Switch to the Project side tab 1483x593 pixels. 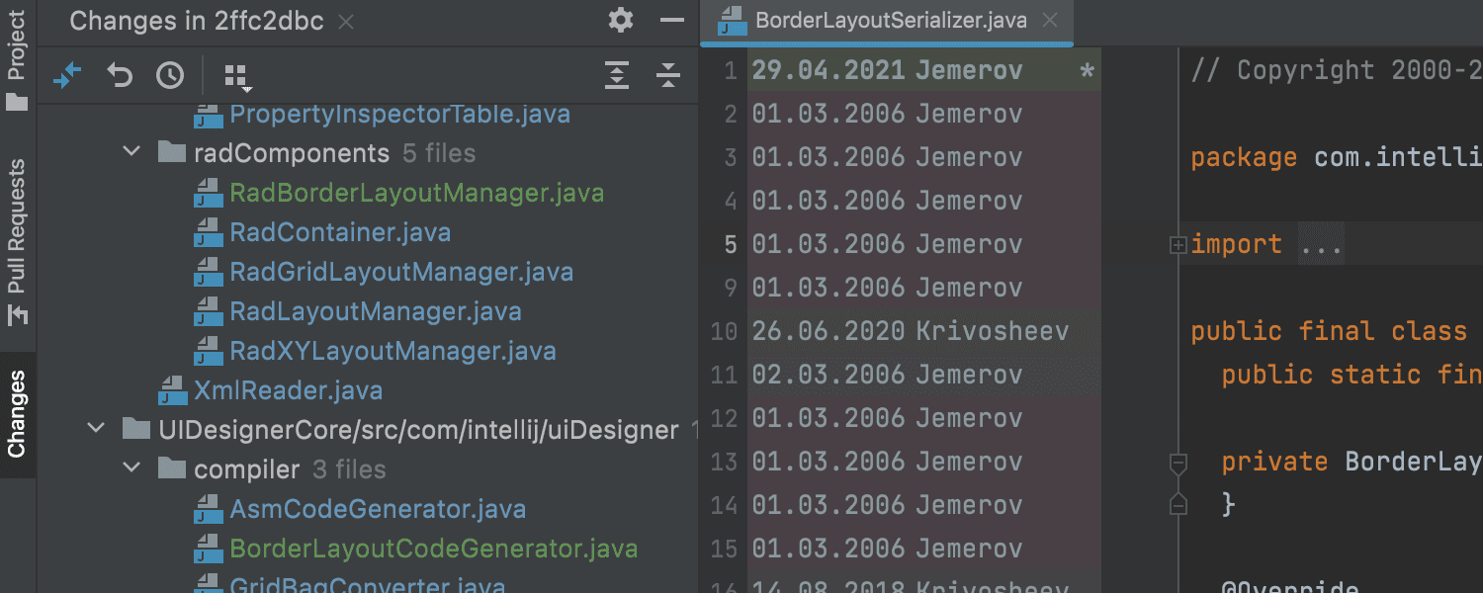[17, 59]
